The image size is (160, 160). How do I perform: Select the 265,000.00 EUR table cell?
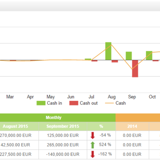63,145
